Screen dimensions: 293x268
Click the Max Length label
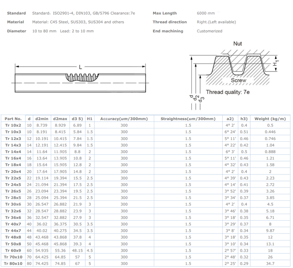pyautogui.click(x=165, y=13)
